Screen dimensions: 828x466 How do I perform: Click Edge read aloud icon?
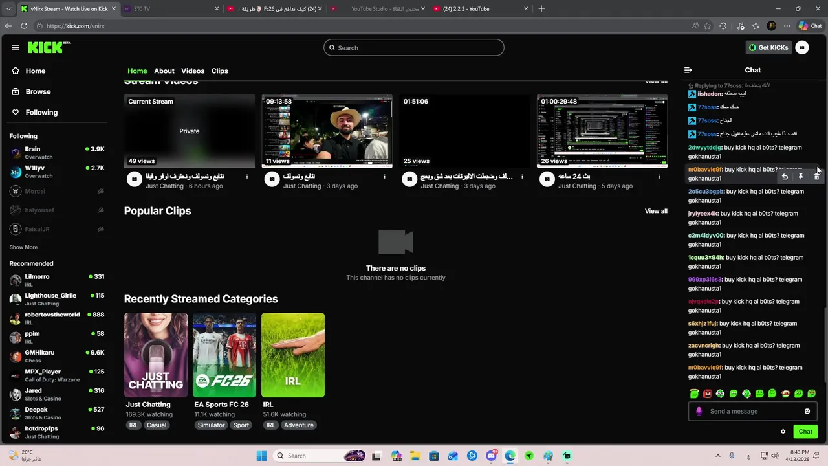click(x=695, y=26)
